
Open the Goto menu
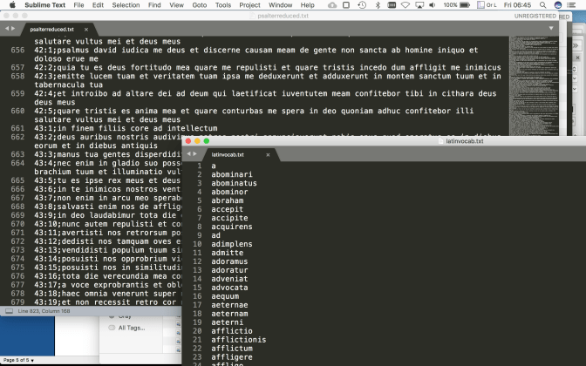(x=200, y=5)
